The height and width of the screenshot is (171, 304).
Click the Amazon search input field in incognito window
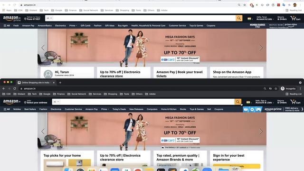(x=147, y=102)
